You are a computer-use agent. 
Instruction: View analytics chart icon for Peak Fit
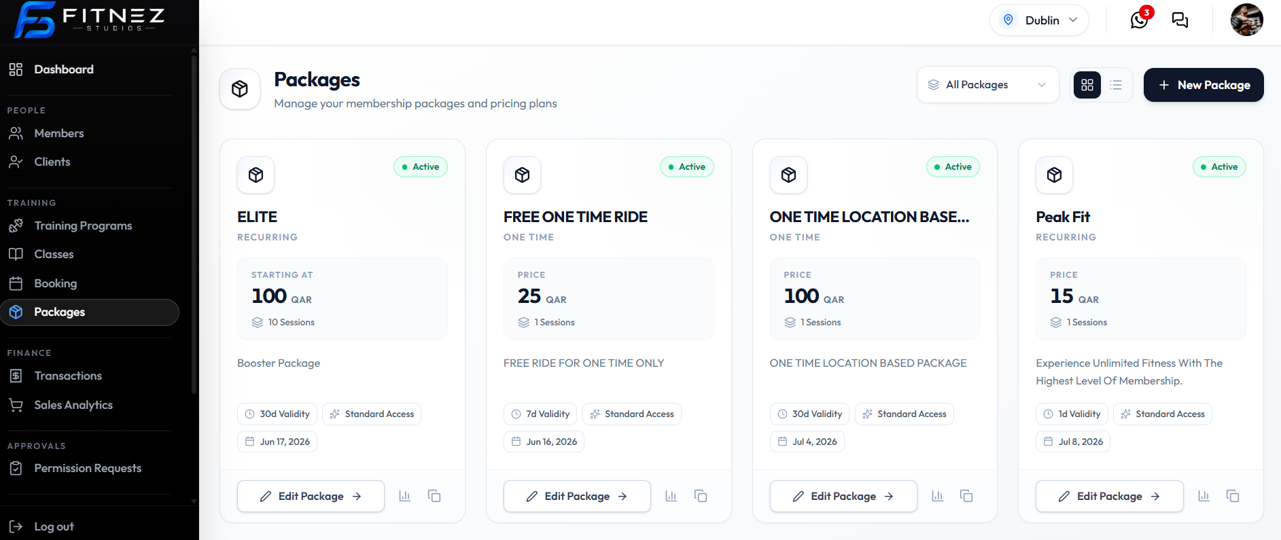click(1204, 496)
